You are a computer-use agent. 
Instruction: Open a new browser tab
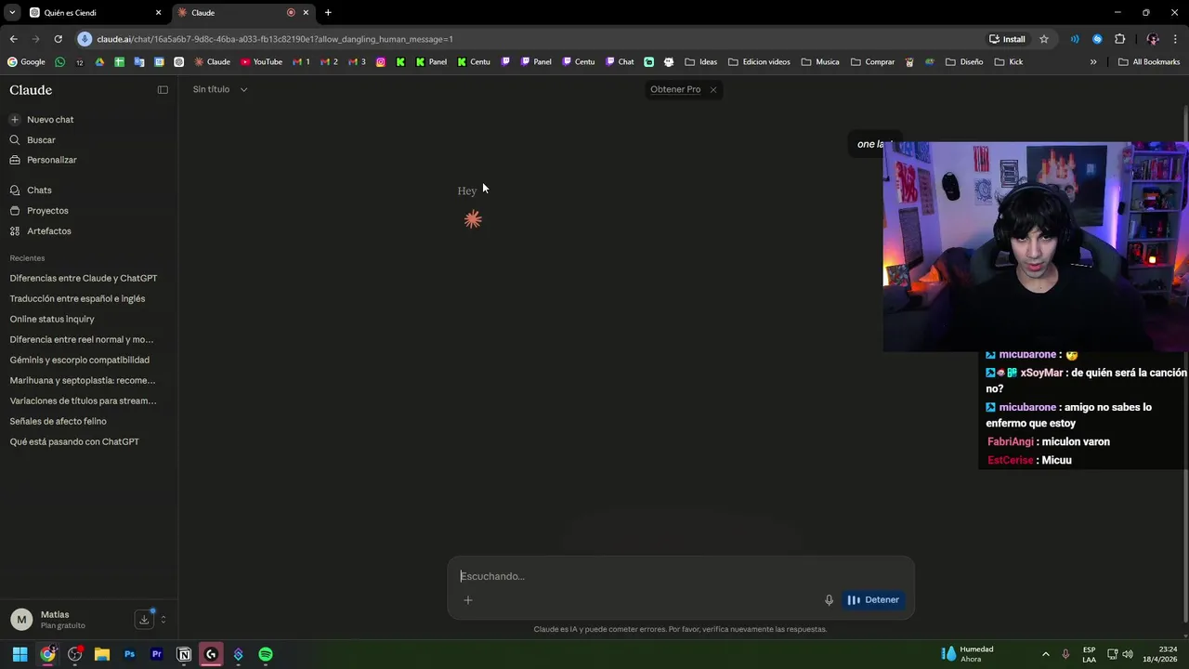tap(328, 13)
